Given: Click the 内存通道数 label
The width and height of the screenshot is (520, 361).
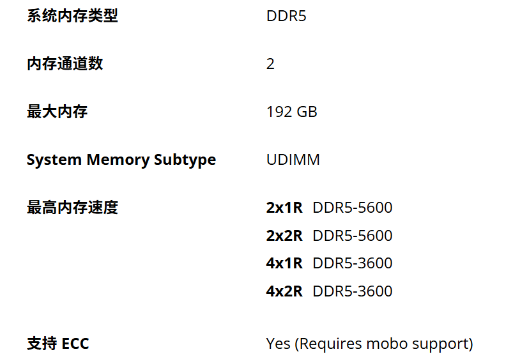Looking at the screenshot, I should click(x=65, y=64).
